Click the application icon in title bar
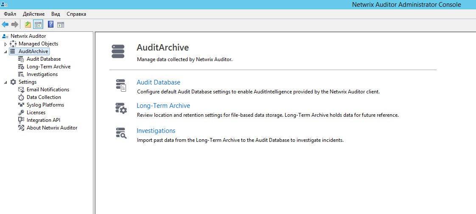Viewport: 476px width, 214px height. pyautogui.click(x=4, y=4)
